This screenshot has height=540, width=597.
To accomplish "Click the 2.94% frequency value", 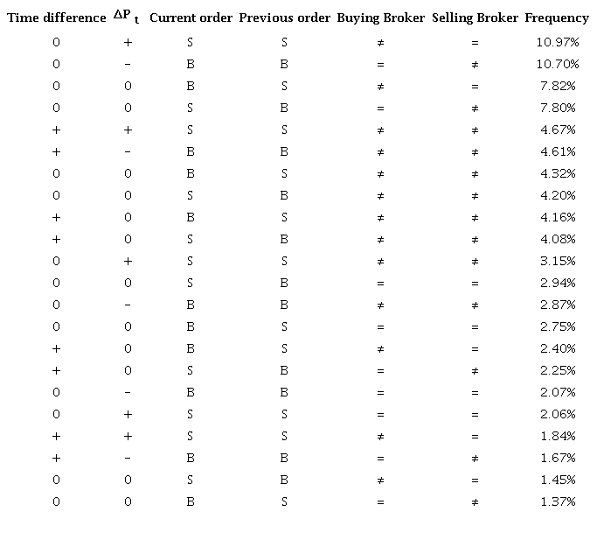I will pos(557,283).
